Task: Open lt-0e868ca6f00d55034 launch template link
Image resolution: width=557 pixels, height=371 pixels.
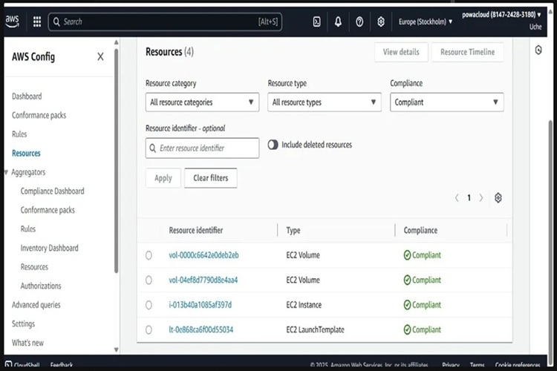Action: (x=201, y=329)
